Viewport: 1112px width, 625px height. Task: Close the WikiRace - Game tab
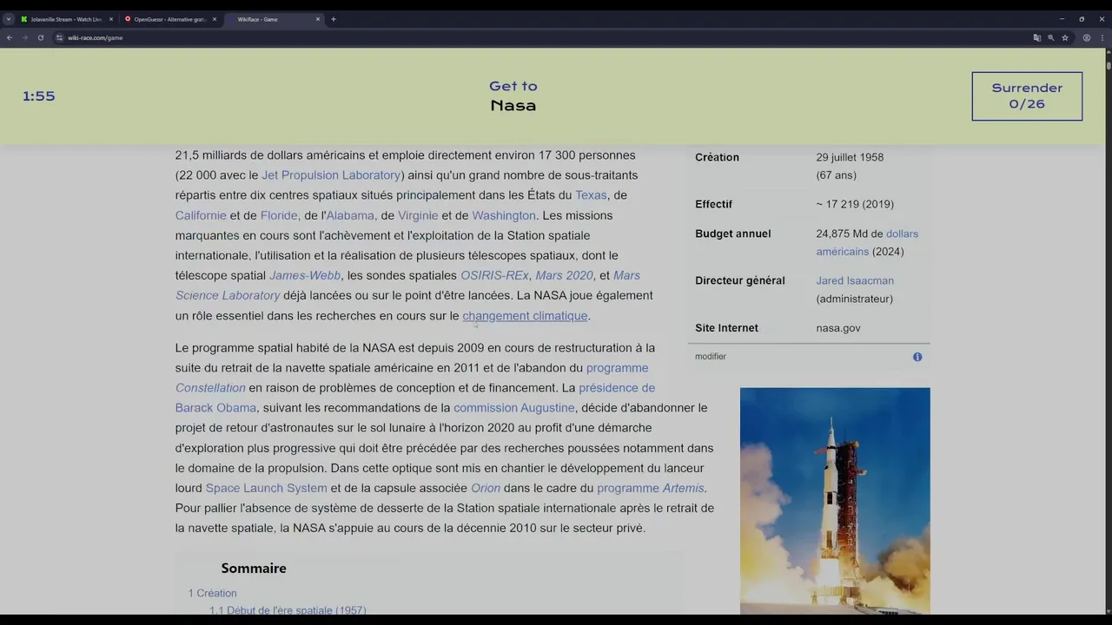pyautogui.click(x=318, y=19)
